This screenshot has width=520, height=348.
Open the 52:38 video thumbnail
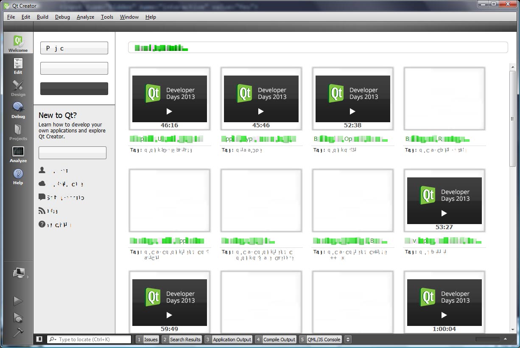tap(353, 99)
